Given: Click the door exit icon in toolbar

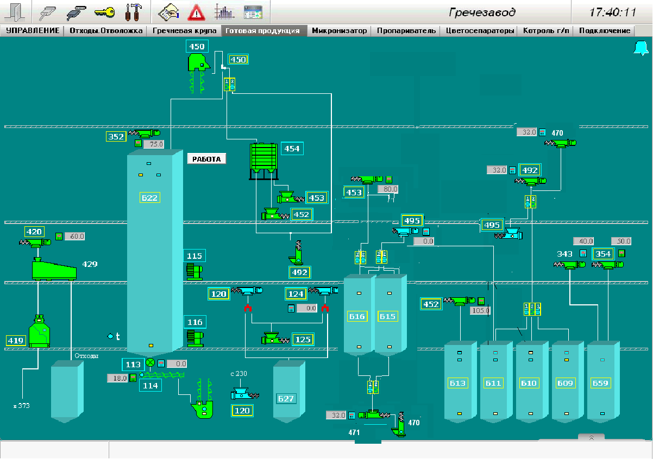Looking at the screenshot, I should pyautogui.click(x=15, y=11).
